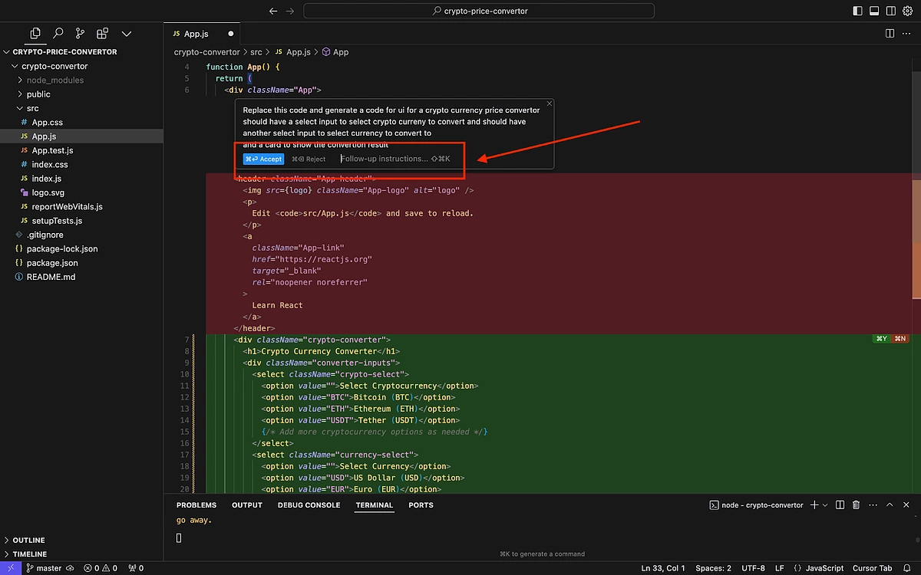Toggle the bottom panel visibility
The height and width of the screenshot is (575, 921).
874,11
